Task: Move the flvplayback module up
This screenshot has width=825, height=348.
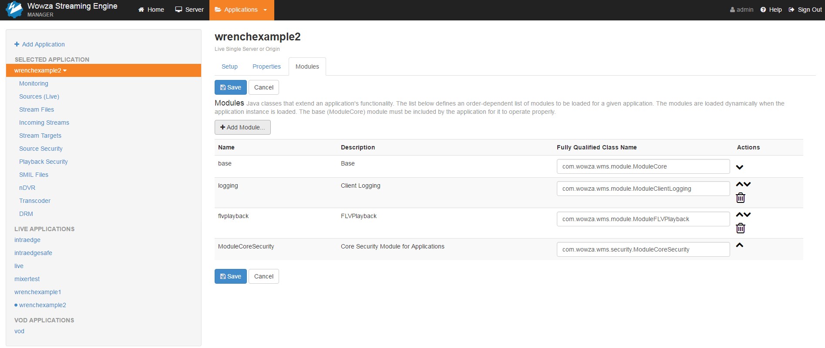Action: (x=739, y=215)
